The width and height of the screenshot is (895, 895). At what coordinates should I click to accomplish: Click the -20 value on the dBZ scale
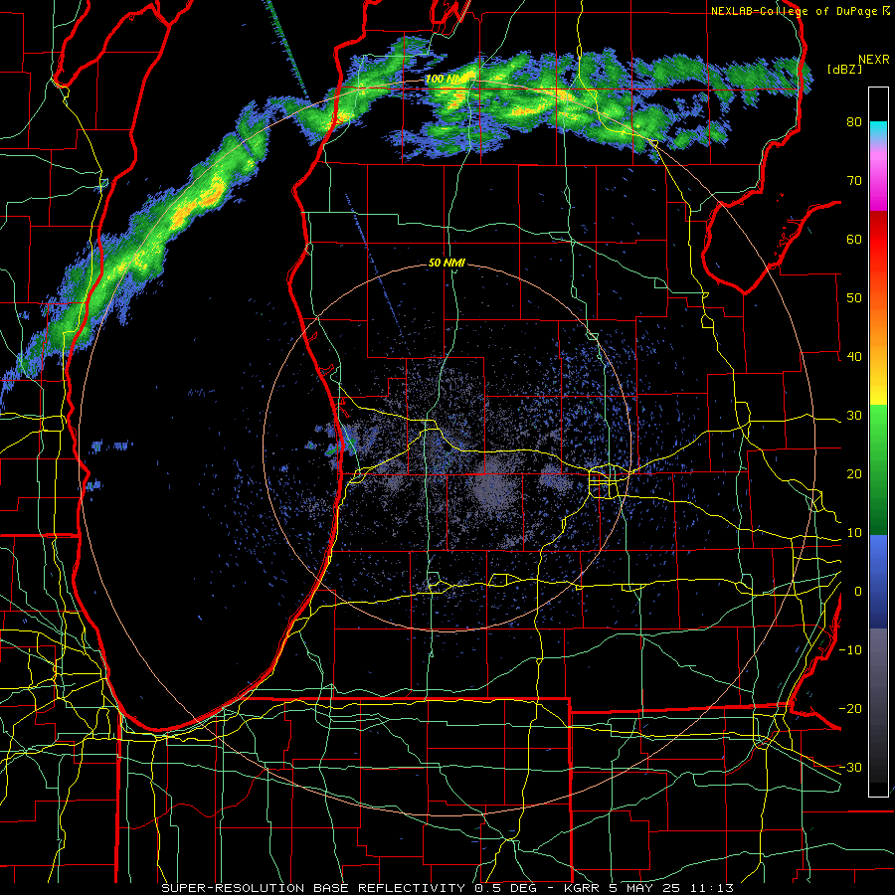coord(850,709)
